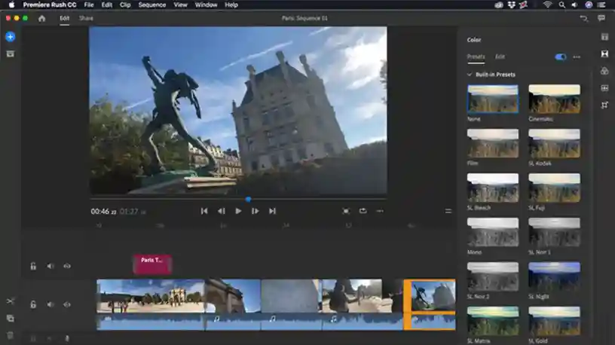Toggle the Color effect on/off switch
The image size is (615, 345).
(561, 56)
